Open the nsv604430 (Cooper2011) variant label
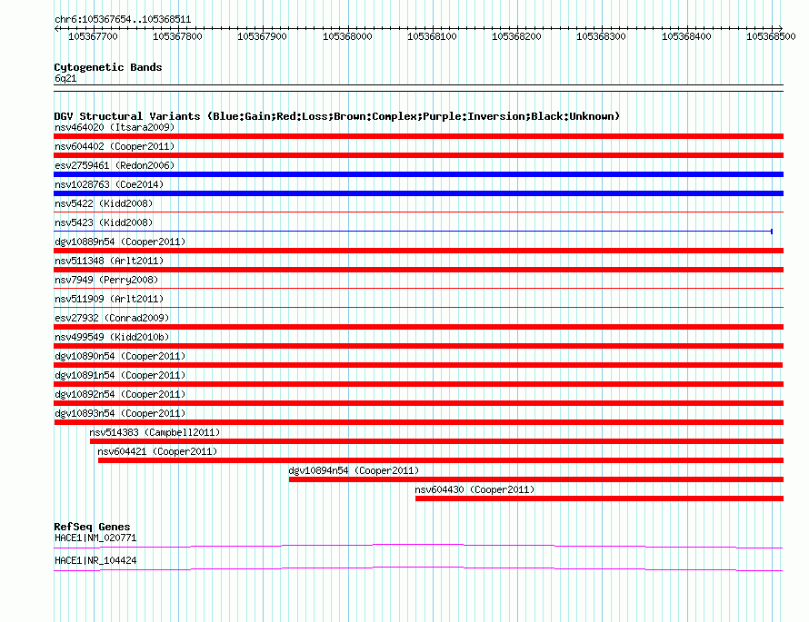 [474, 489]
